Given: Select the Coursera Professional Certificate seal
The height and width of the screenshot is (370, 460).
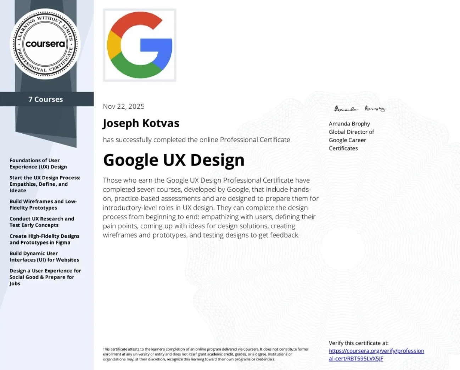Looking at the screenshot, I should point(45,43).
